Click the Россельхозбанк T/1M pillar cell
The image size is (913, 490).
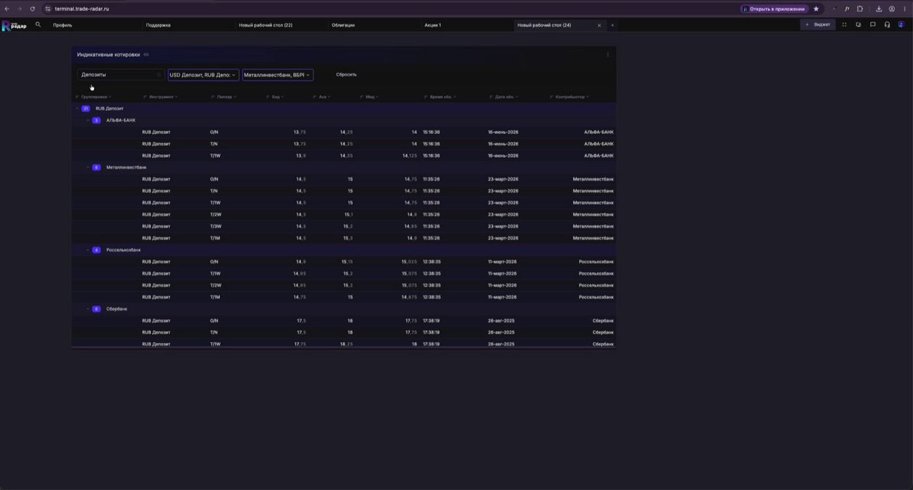(x=215, y=298)
